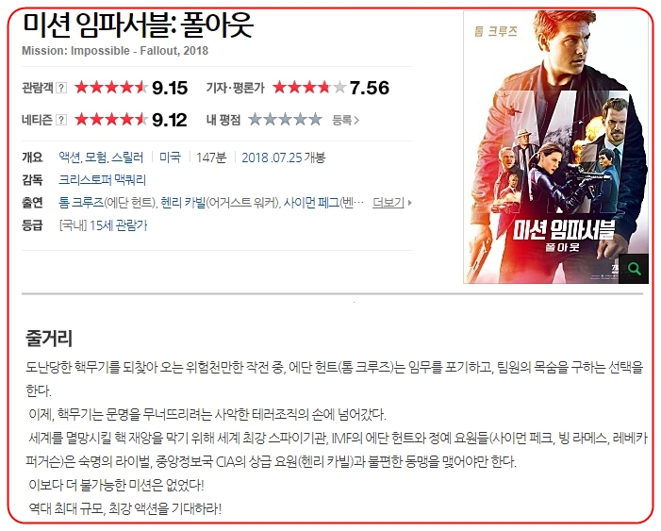The width and height of the screenshot is (661, 531).
Task: Click the 등록 link to register rating
Action: tap(345, 120)
